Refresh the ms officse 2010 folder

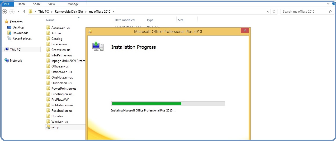274,12
